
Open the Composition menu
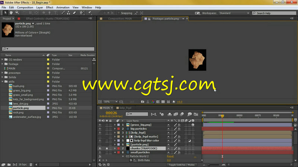pyautogui.click(x=25, y=7)
